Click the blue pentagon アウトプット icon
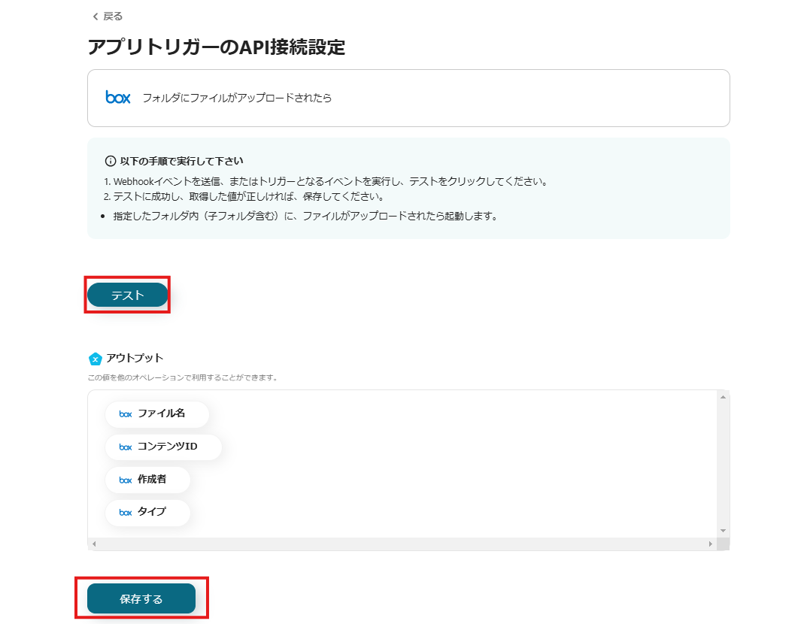Screen dimensions: 807x624 click(96, 359)
